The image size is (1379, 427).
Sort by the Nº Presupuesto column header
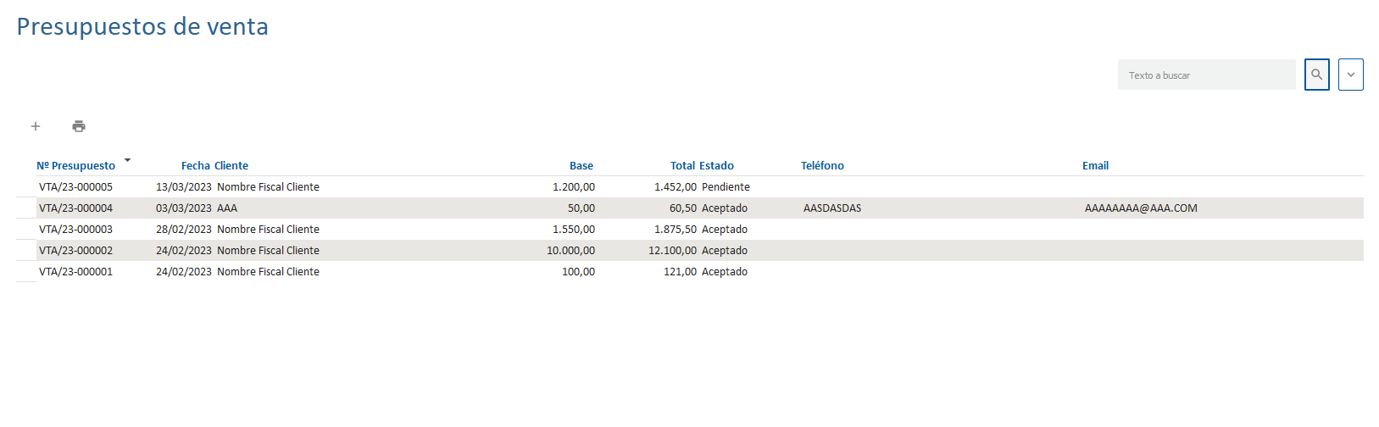pyautogui.click(x=75, y=166)
